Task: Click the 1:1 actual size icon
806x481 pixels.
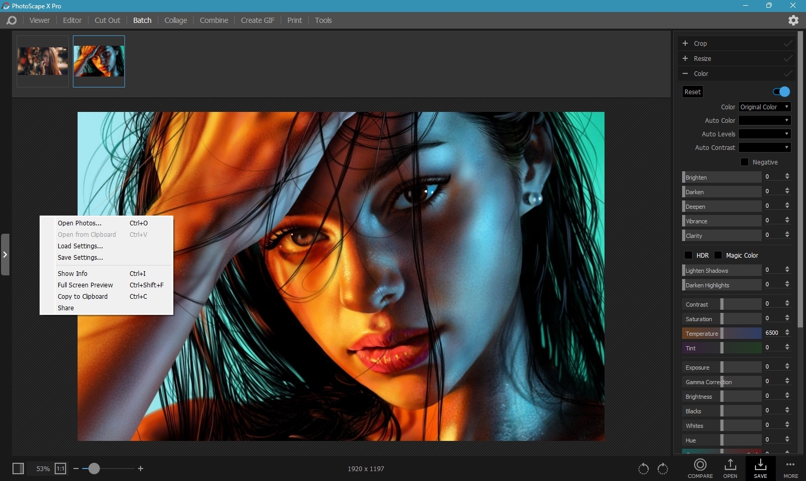Action: pyautogui.click(x=60, y=469)
